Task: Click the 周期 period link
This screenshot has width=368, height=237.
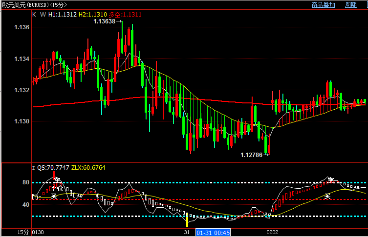Action: click(x=351, y=5)
